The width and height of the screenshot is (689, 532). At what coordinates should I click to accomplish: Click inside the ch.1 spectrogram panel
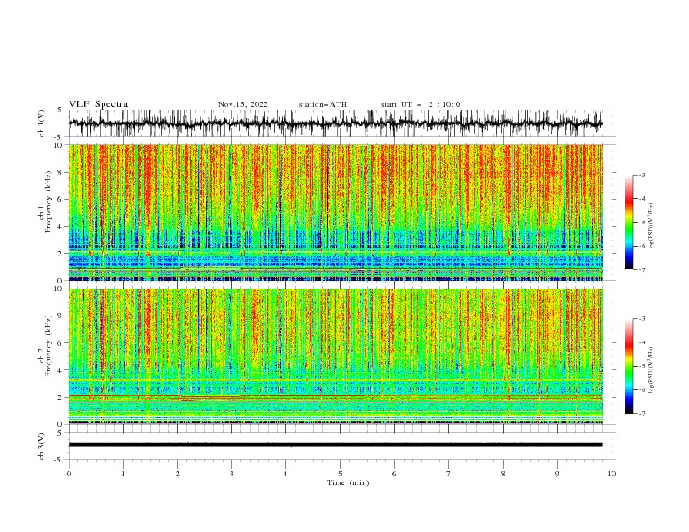(335, 212)
